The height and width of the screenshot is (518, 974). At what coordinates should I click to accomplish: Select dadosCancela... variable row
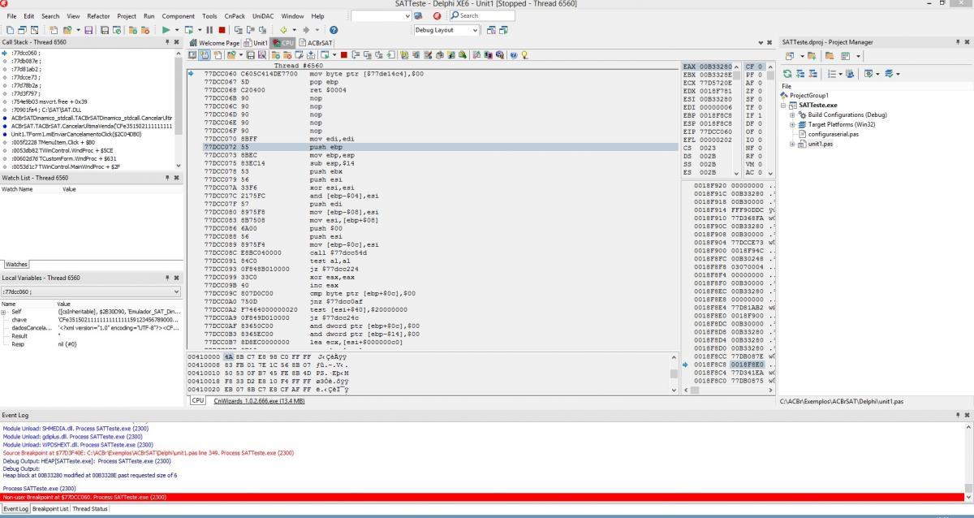tap(89, 328)
